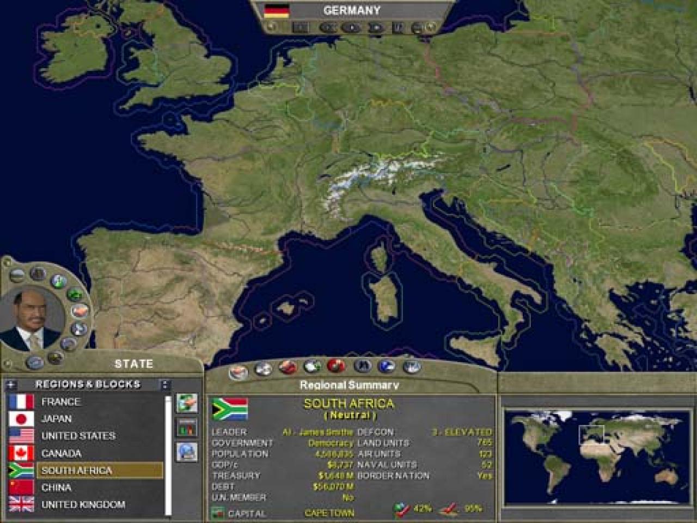The width and height of the screenshot is (697, 523).
Task: Click the red department icon in Regional Summary bar
Action: coord(336,366)
